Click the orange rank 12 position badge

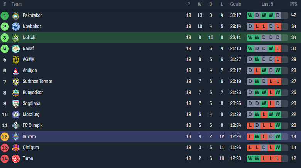point(5,137)
